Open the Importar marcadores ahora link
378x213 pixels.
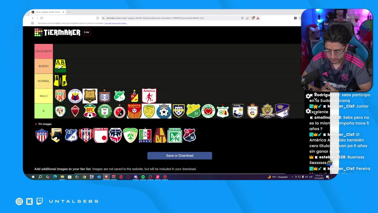coord(116,23)
